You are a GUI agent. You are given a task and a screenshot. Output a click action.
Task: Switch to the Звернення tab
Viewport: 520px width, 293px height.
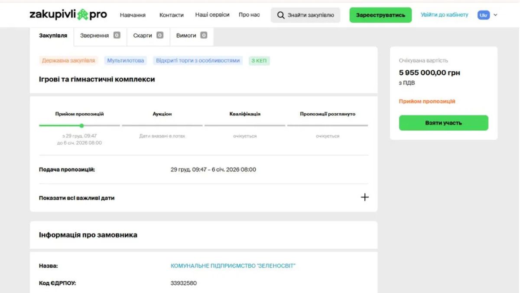coord(100,36)
